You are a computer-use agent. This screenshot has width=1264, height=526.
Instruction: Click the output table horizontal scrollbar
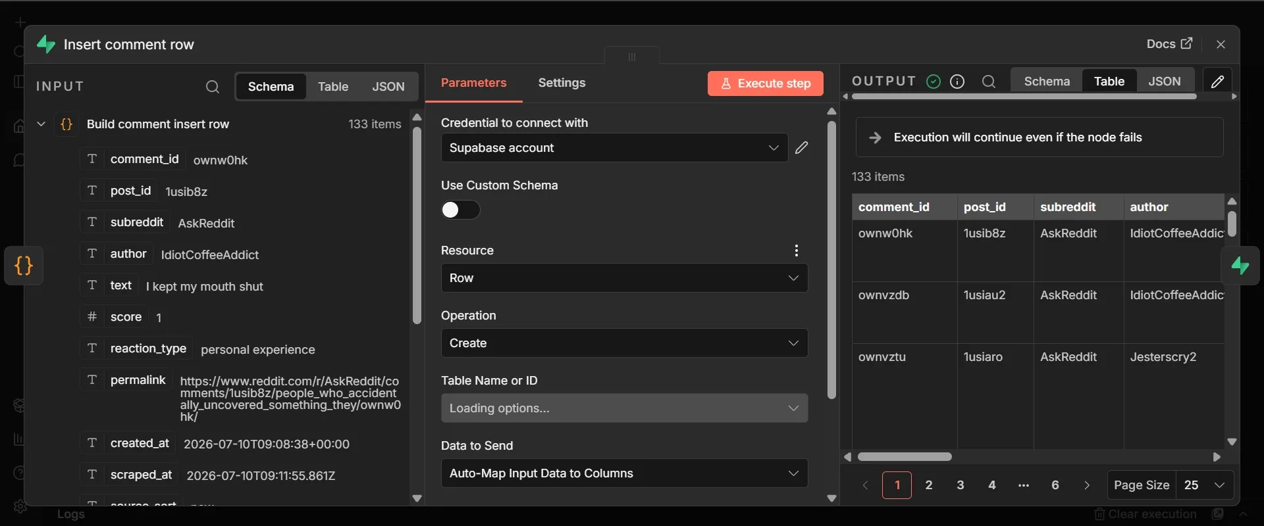(x=905, y=457)
